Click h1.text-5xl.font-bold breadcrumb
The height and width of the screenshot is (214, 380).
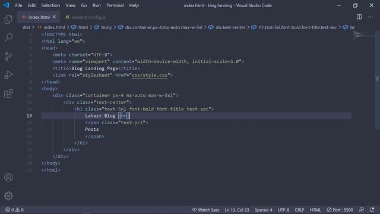click(294, 27)
